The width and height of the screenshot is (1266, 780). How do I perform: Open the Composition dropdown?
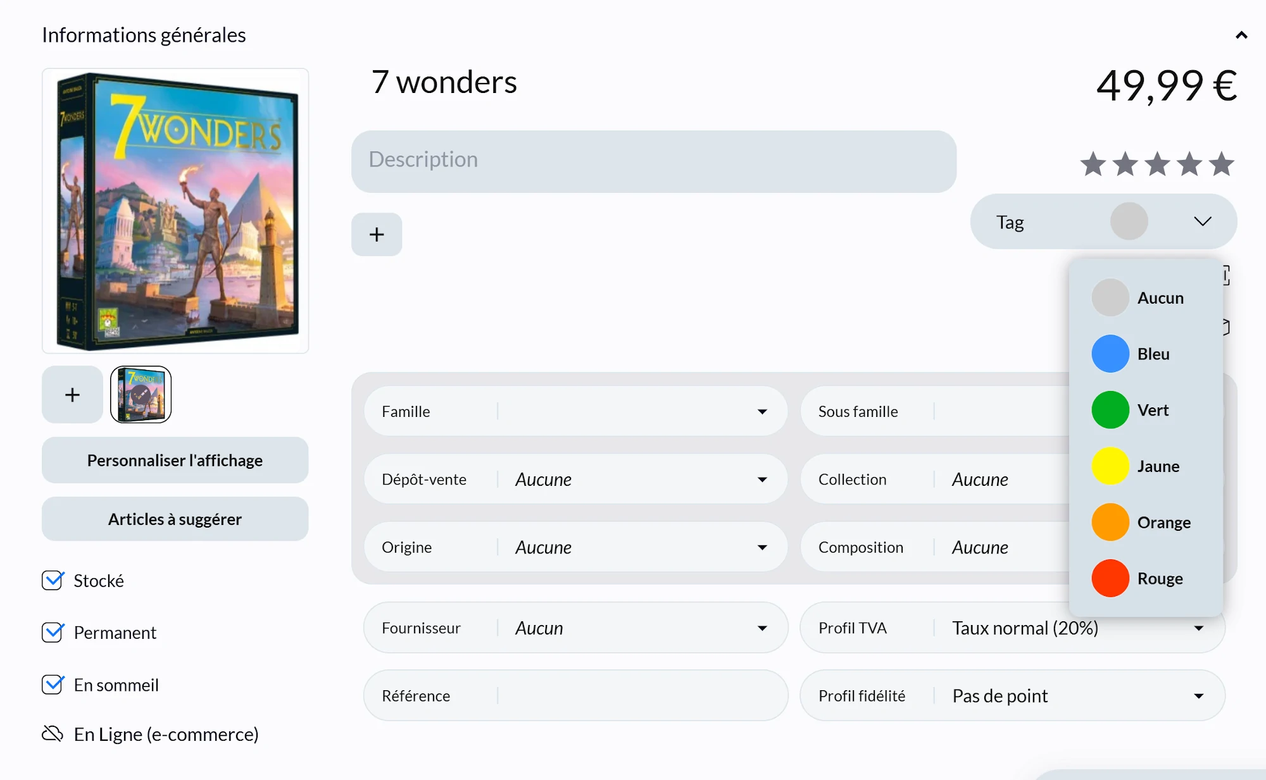click(x=935, y=547)
